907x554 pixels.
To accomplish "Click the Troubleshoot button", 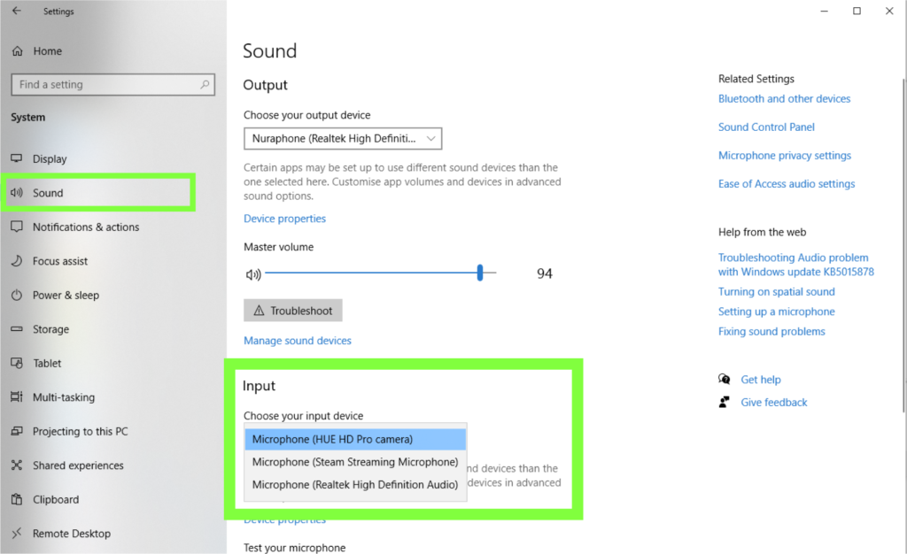I will (x=292, y=311).
